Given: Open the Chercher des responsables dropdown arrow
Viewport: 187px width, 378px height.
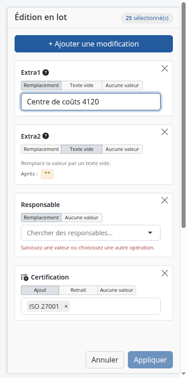Looking at the screenshot, I should pos(150,233).
